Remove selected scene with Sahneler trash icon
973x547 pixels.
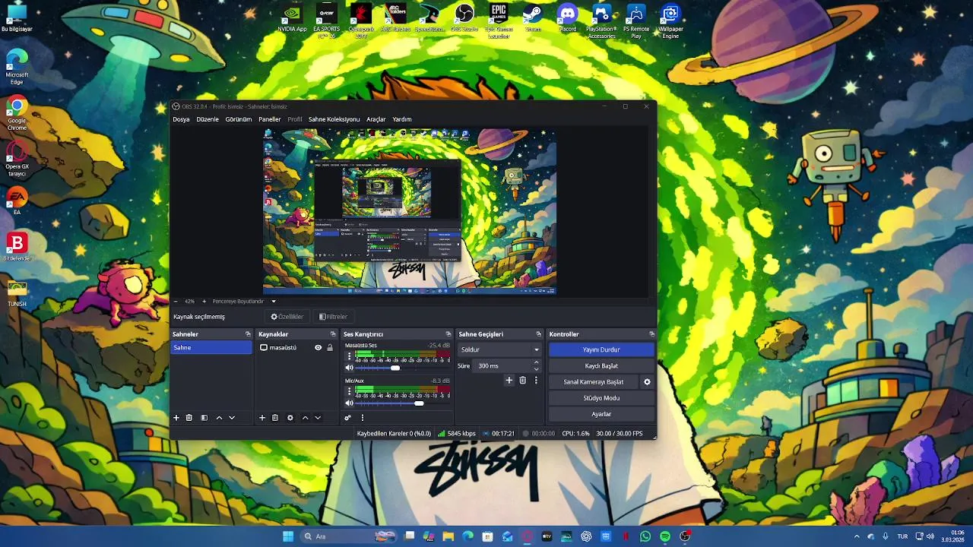click(x=189, y=418)
